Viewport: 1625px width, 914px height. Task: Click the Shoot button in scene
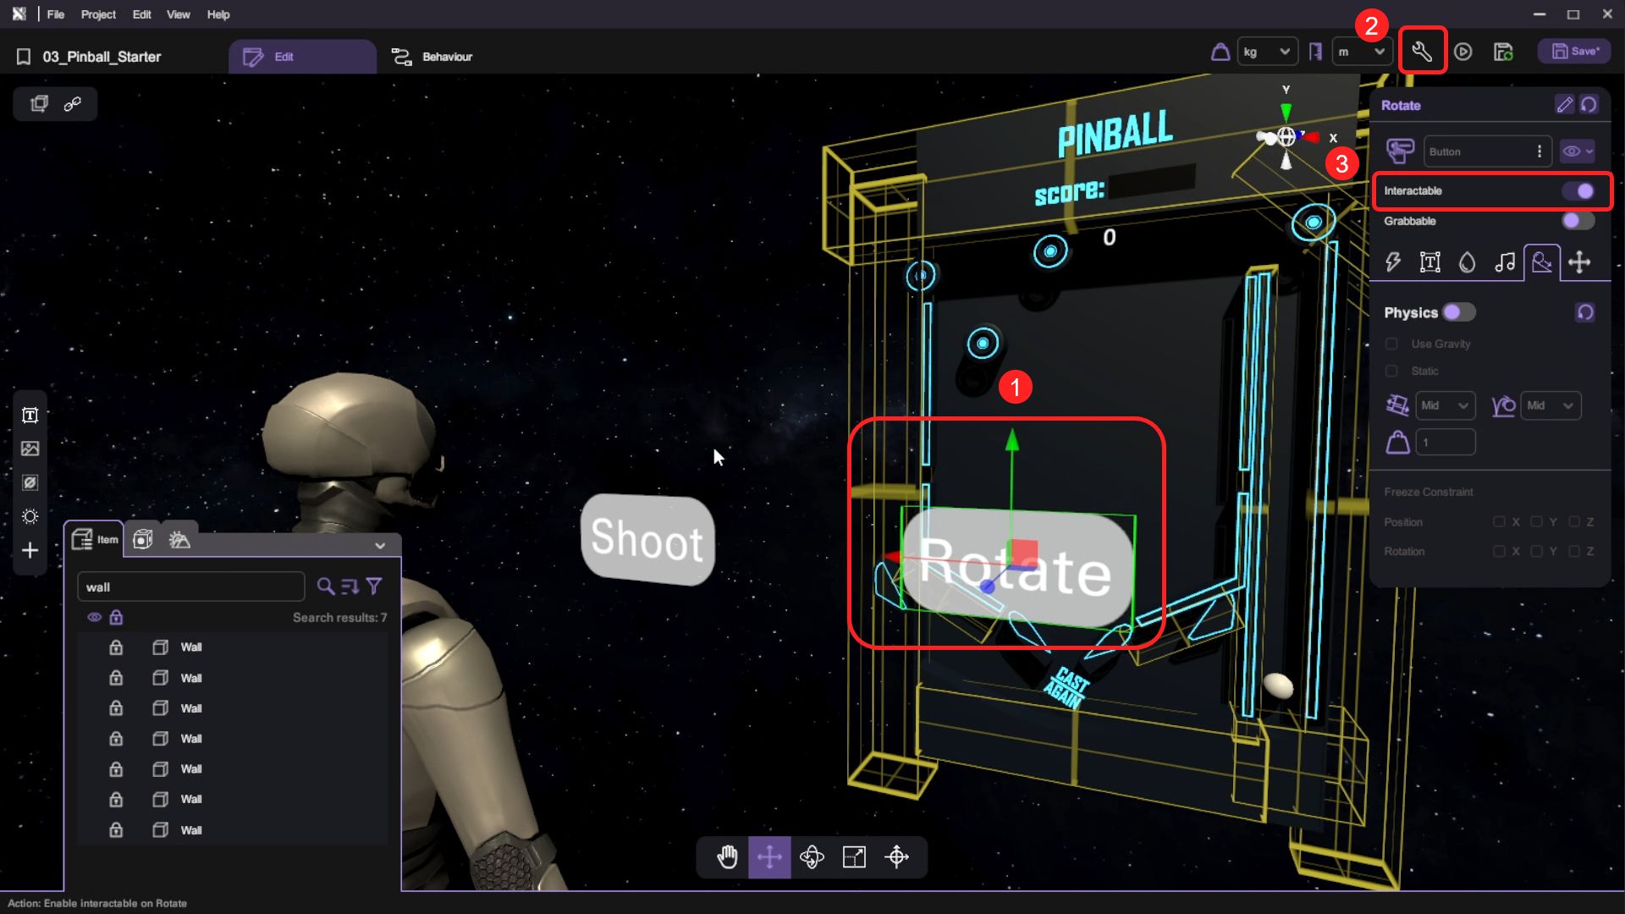647,540
